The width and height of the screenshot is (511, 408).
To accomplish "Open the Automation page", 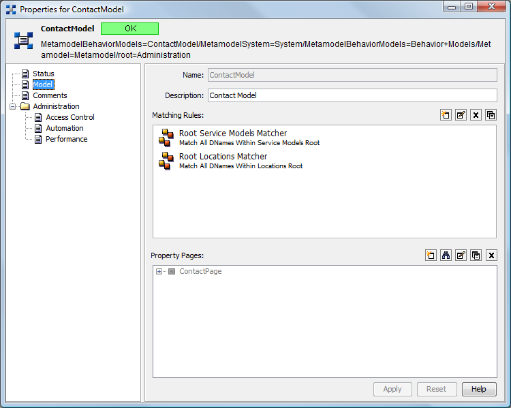I will click(65, 128).
